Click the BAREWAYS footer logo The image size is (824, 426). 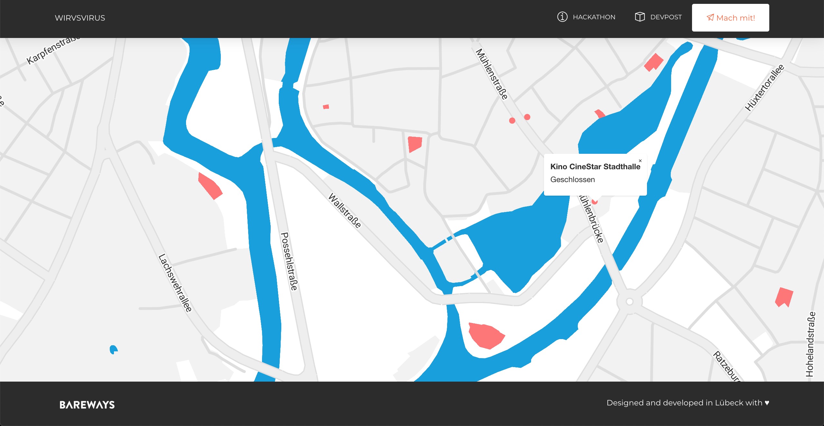point(87,404)
